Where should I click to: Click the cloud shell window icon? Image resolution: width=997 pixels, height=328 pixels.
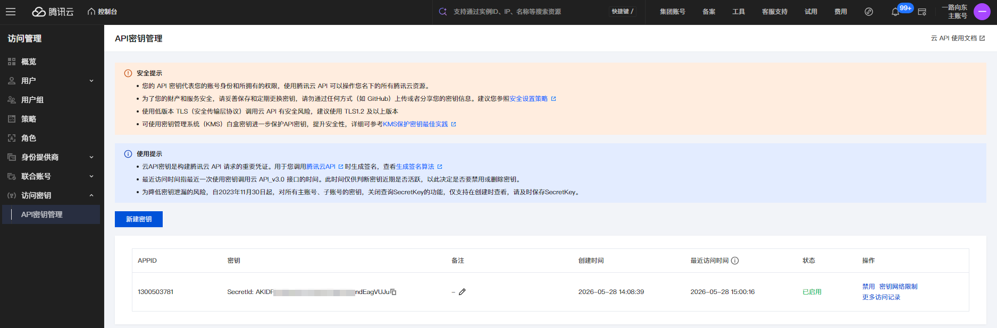[x=922, y=12]
